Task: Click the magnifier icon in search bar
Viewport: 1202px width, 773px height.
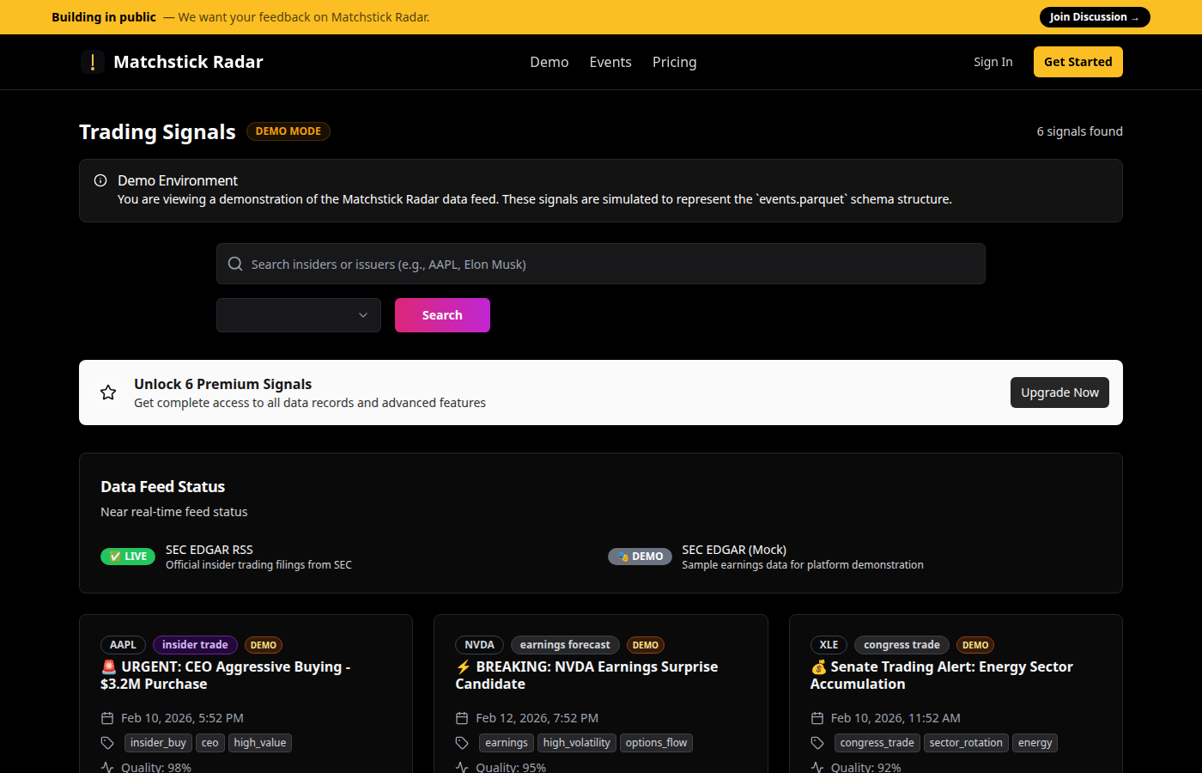Action: pos(235,265)
